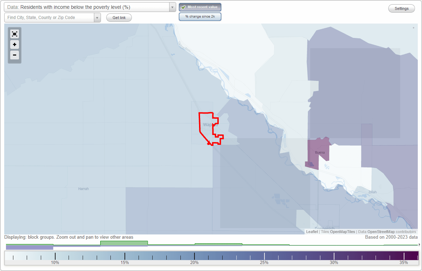Click the dropdown arrow on the location search box
422x271 pixels.
97,17
